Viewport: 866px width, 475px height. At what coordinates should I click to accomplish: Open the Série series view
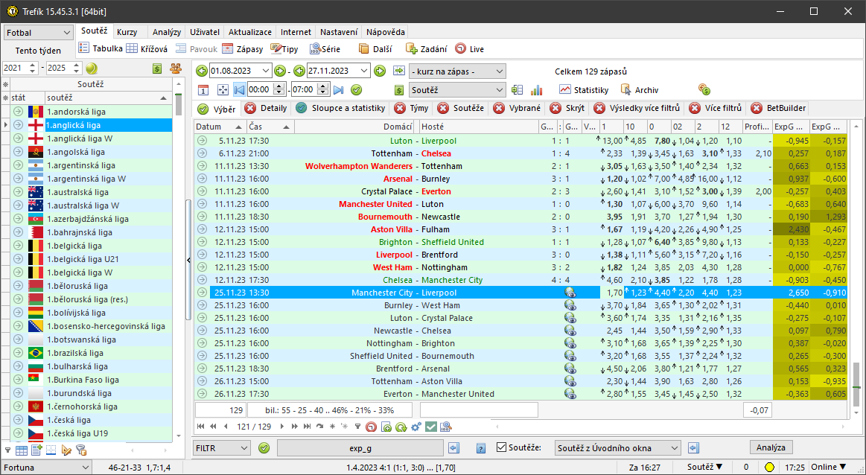325,48
